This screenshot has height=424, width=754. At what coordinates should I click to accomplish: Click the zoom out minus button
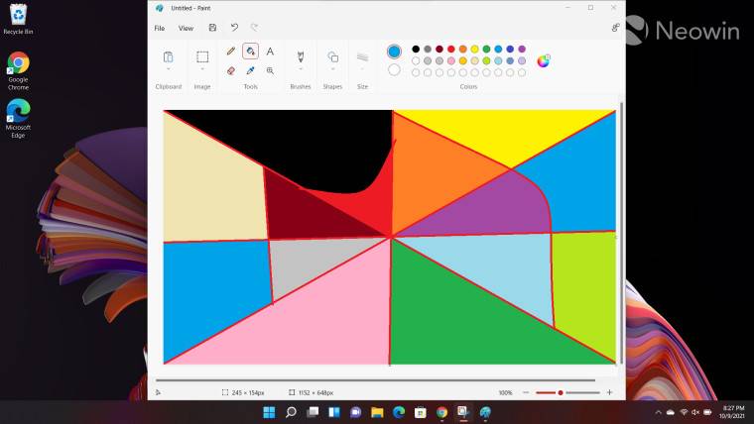click(x=526, y=392)
